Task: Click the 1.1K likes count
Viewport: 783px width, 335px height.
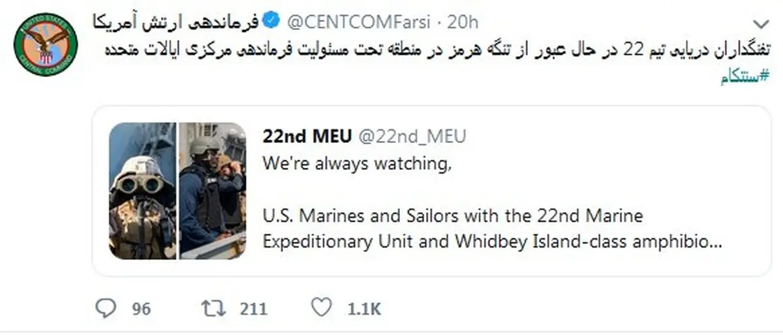Action: click(x=363, y=309)
